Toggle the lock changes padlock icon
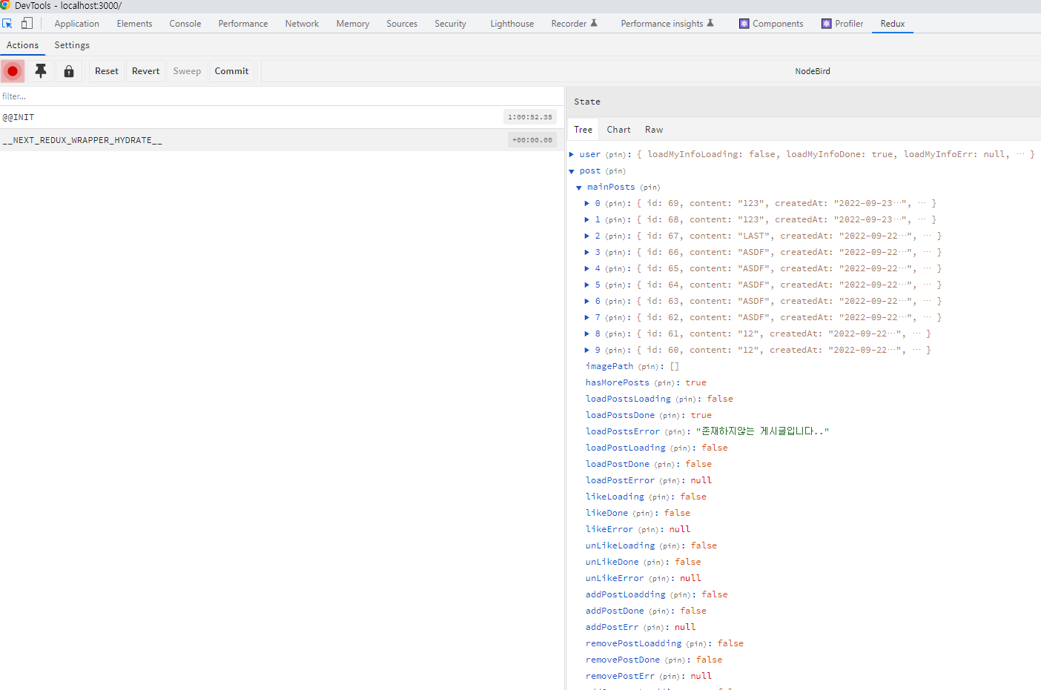 pos(69,71)
